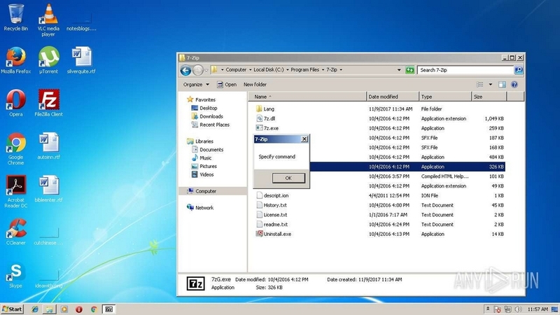This screenshot has width=560, height=315.
Task: Select the FileZilla Client desktop icon
Action: pos(48,99)
